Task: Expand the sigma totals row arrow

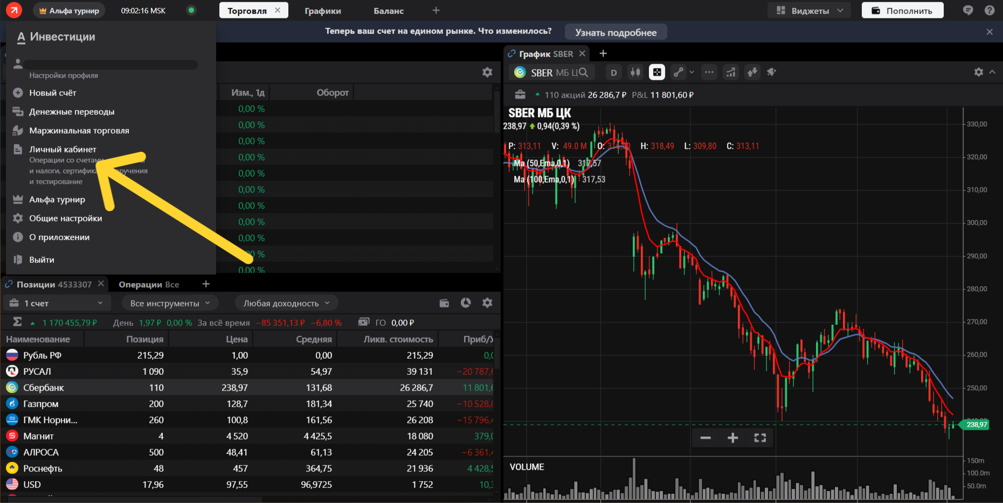Action: click(32, 323)
